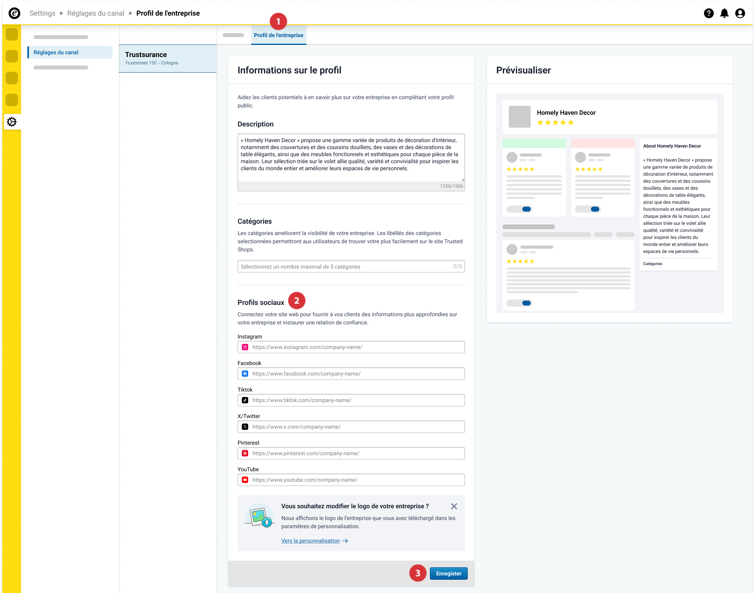
Task: Click the About Homely Haven Decor heading
Action: [672, 146]
